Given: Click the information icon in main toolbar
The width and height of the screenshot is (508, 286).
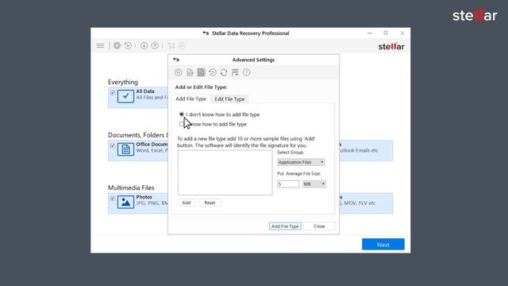Looking at the screenshot, I should point(144,46).
